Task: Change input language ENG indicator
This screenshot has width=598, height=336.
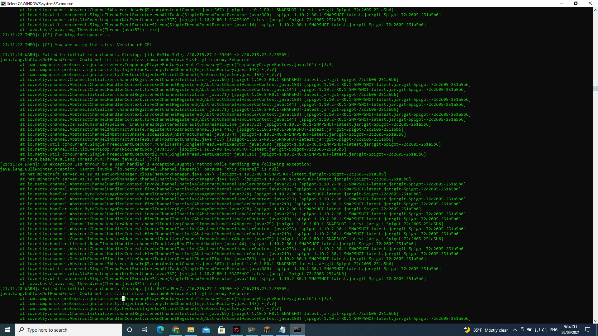Action: [x=554, y=330]
